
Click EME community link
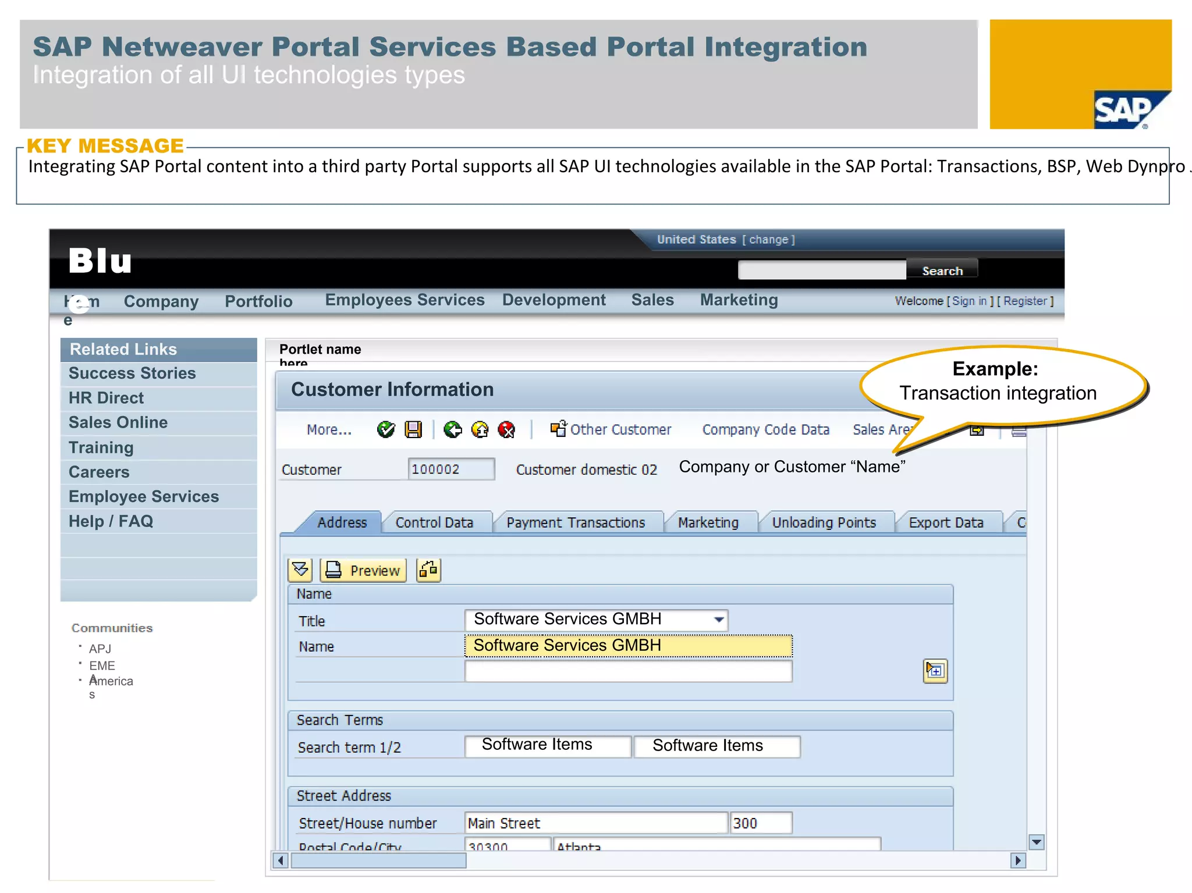tap(102, 666)
